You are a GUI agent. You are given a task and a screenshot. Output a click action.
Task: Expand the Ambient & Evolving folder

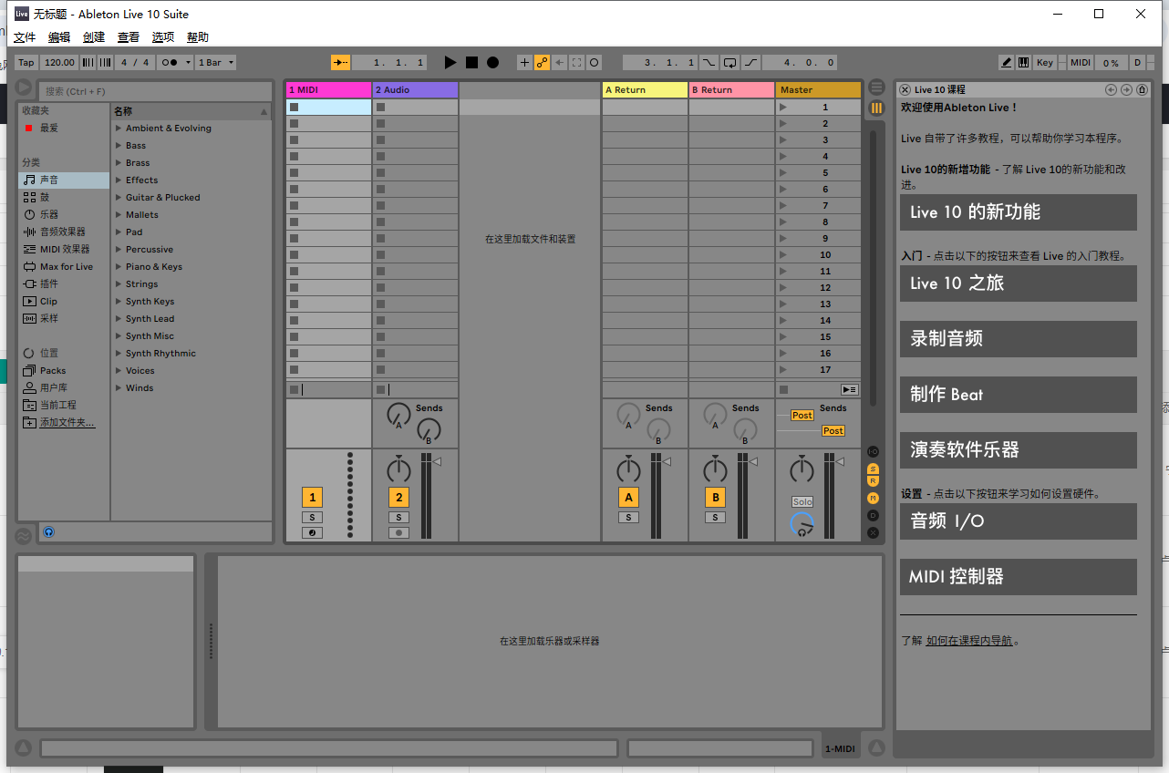pos(119,129)
